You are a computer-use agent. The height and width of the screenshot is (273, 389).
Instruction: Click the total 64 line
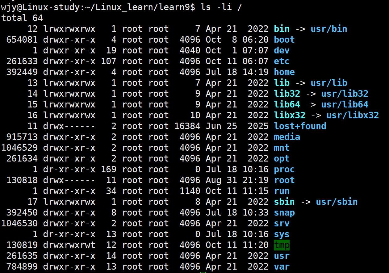pyautogui.click(x=22, y=18)
